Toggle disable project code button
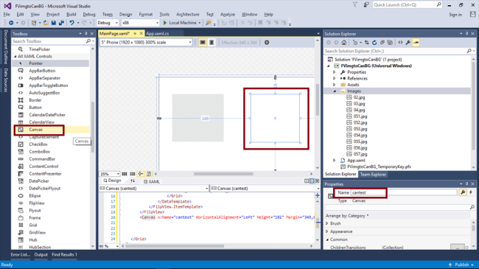Screen dimensions: 479x269 click(x=149, y=174)
